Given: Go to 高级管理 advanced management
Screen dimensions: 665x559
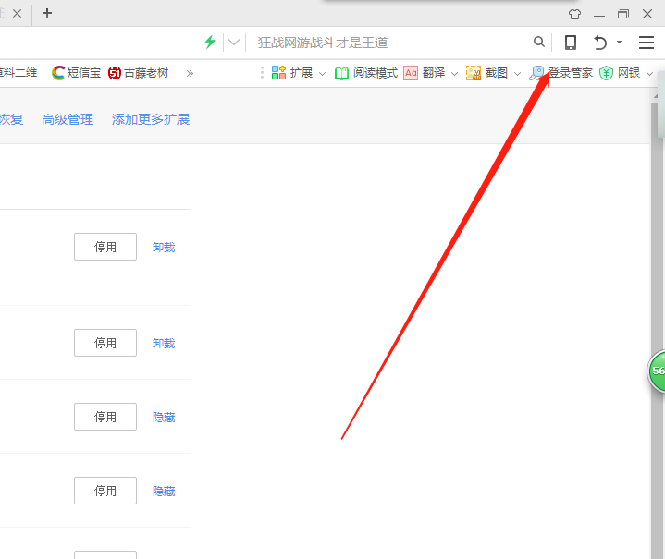Looking at the screenshot, I should click(68, 119).
